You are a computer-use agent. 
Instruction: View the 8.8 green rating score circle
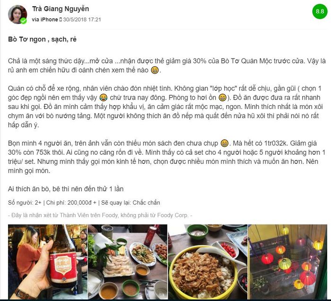[320, 11]
